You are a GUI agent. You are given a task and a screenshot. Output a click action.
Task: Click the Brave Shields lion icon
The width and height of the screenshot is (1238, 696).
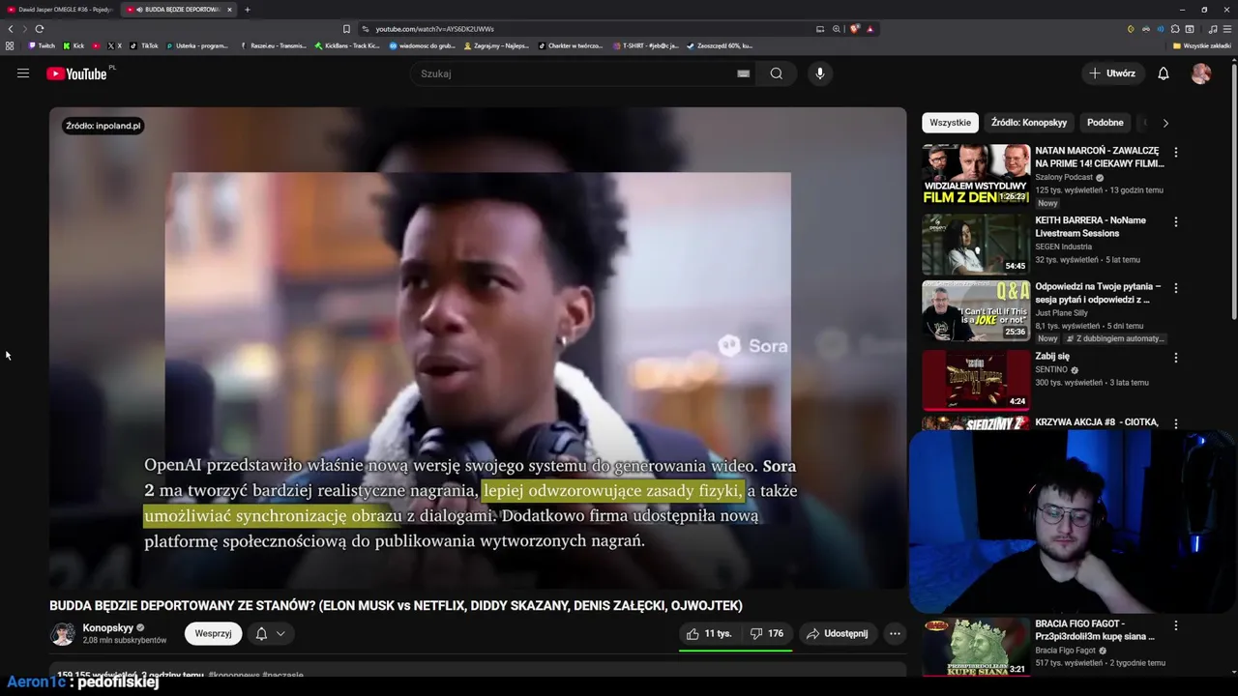click(855, 29)
